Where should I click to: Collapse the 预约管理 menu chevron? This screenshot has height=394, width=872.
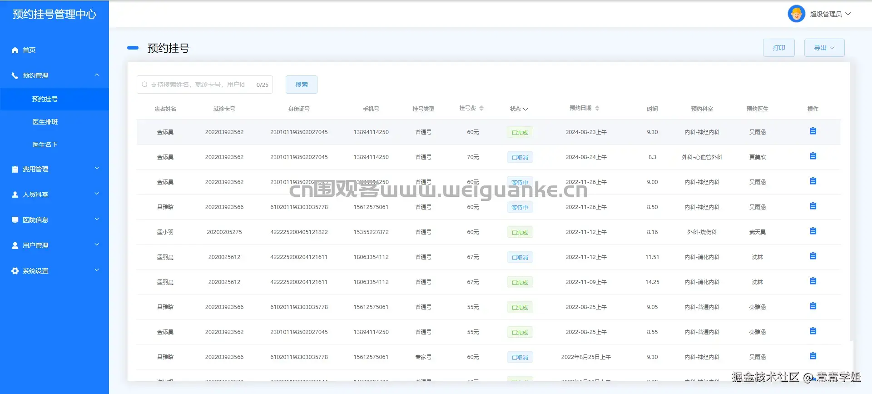97,75
